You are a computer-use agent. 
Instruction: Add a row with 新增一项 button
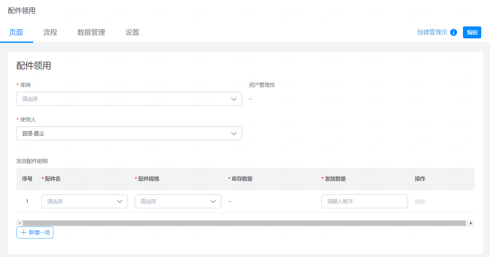point(35,232)
